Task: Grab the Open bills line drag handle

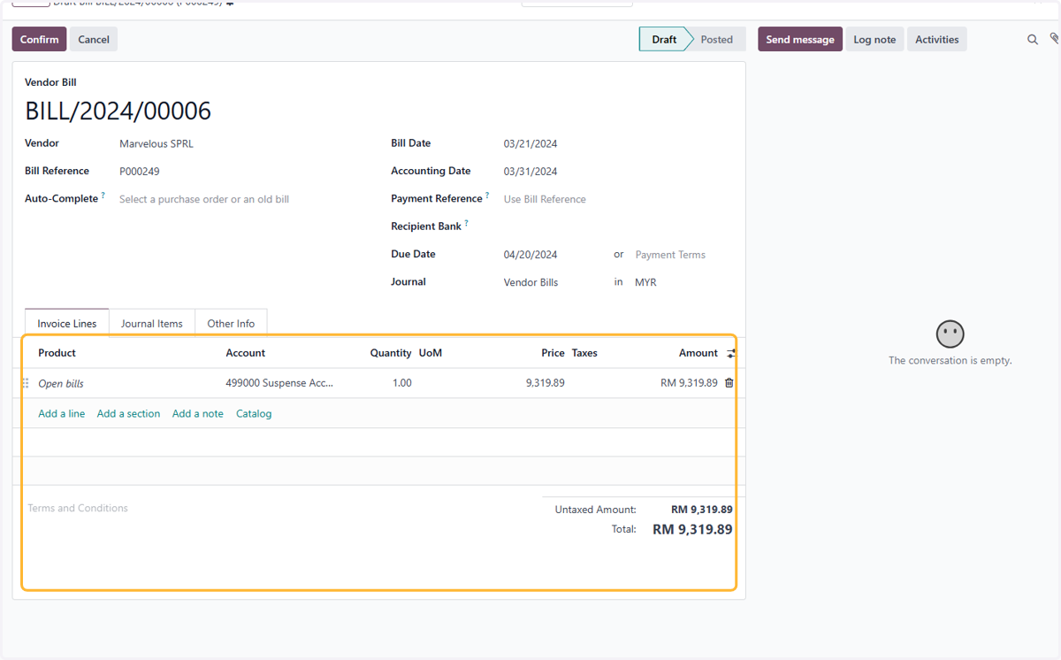Action: (x=26, y=383)
